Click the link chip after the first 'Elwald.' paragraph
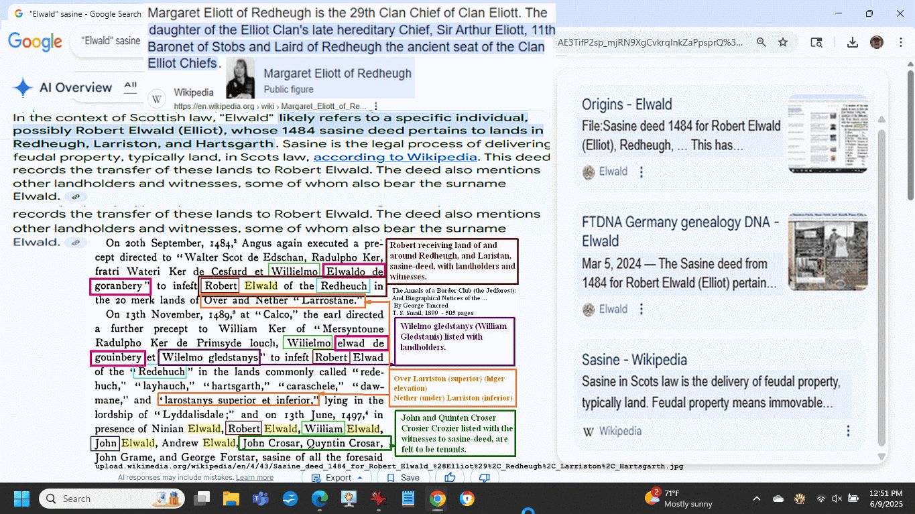This screenshot has height=514, width=915. (76, 197)
